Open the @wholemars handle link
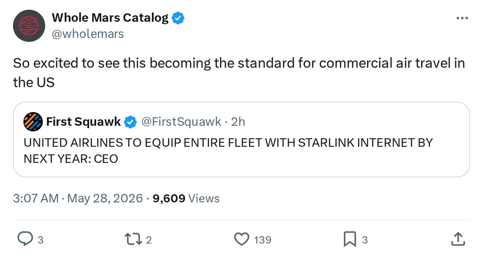 click(88, 34)
